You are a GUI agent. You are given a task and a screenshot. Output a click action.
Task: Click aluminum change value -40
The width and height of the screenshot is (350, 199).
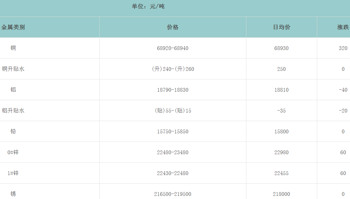click(x=343, y=90)
